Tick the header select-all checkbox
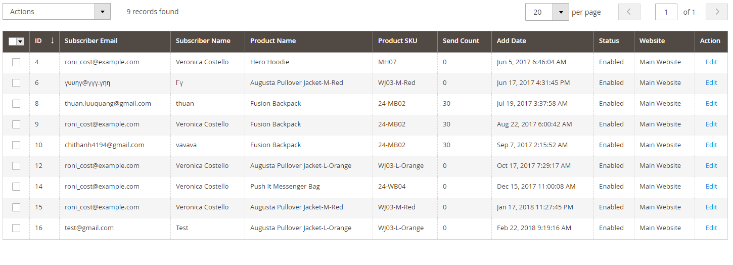733x265 pixels. pyautogui.click(x=13, y=41)
